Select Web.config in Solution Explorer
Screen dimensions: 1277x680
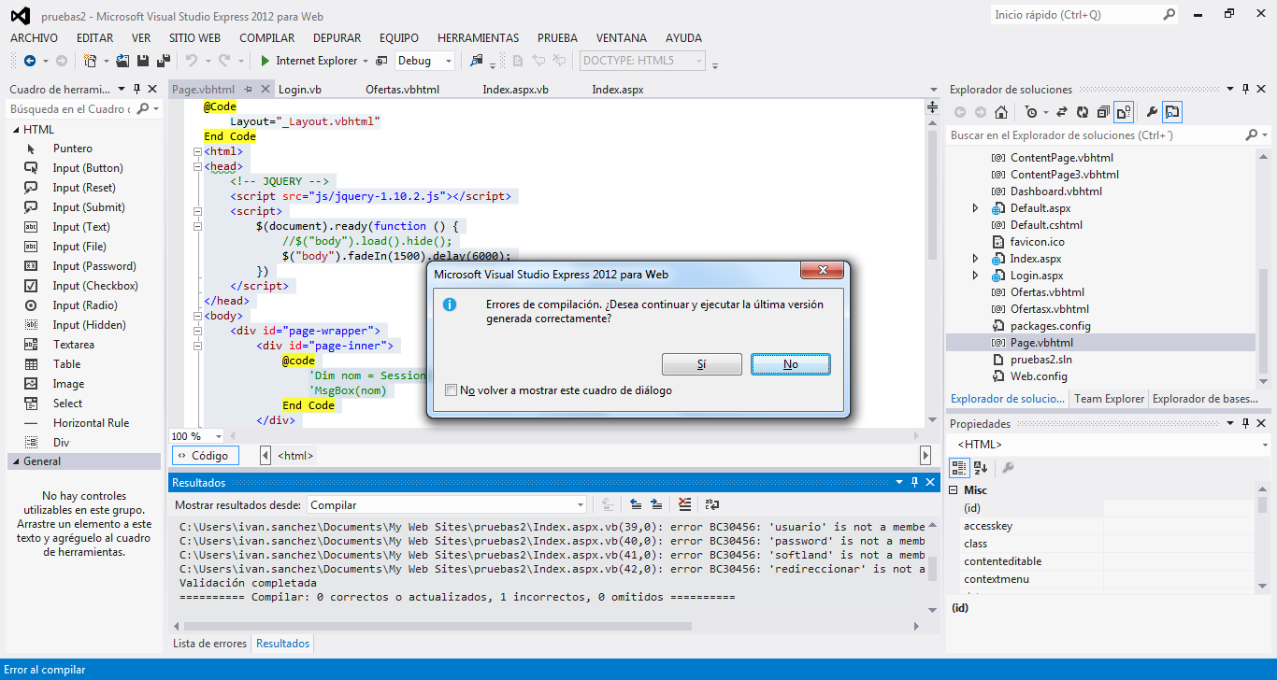(1039, 376)
